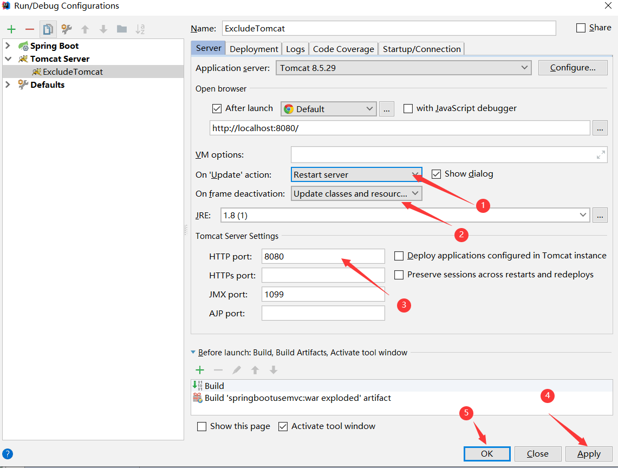Click the JMX port field

pyautogui.click(x=323, y=294)
